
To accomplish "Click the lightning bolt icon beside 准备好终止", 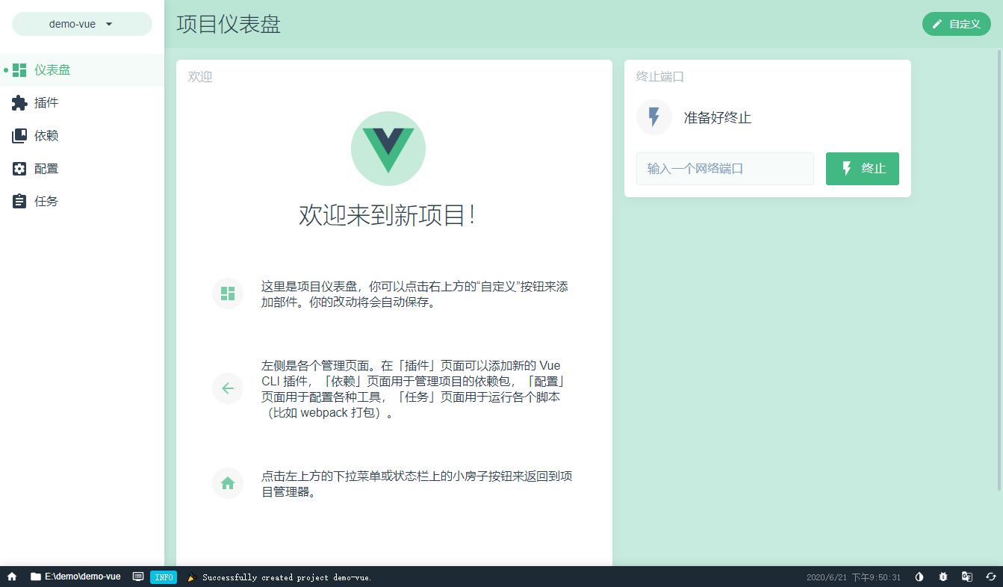I will coord(654,117).
